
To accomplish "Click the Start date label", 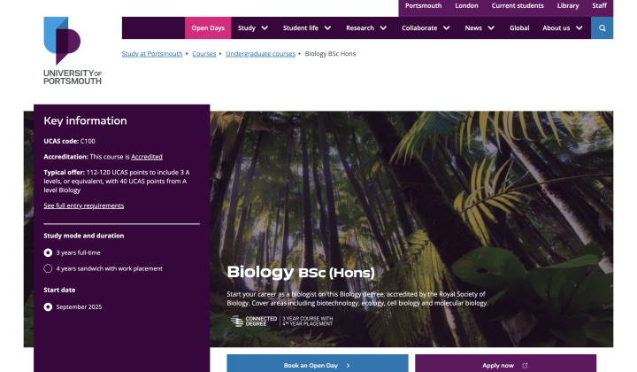I will click(x=59, y=290).
